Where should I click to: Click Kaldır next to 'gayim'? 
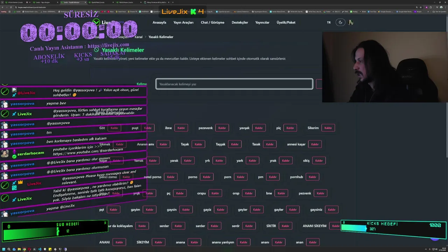click(149, 210)
